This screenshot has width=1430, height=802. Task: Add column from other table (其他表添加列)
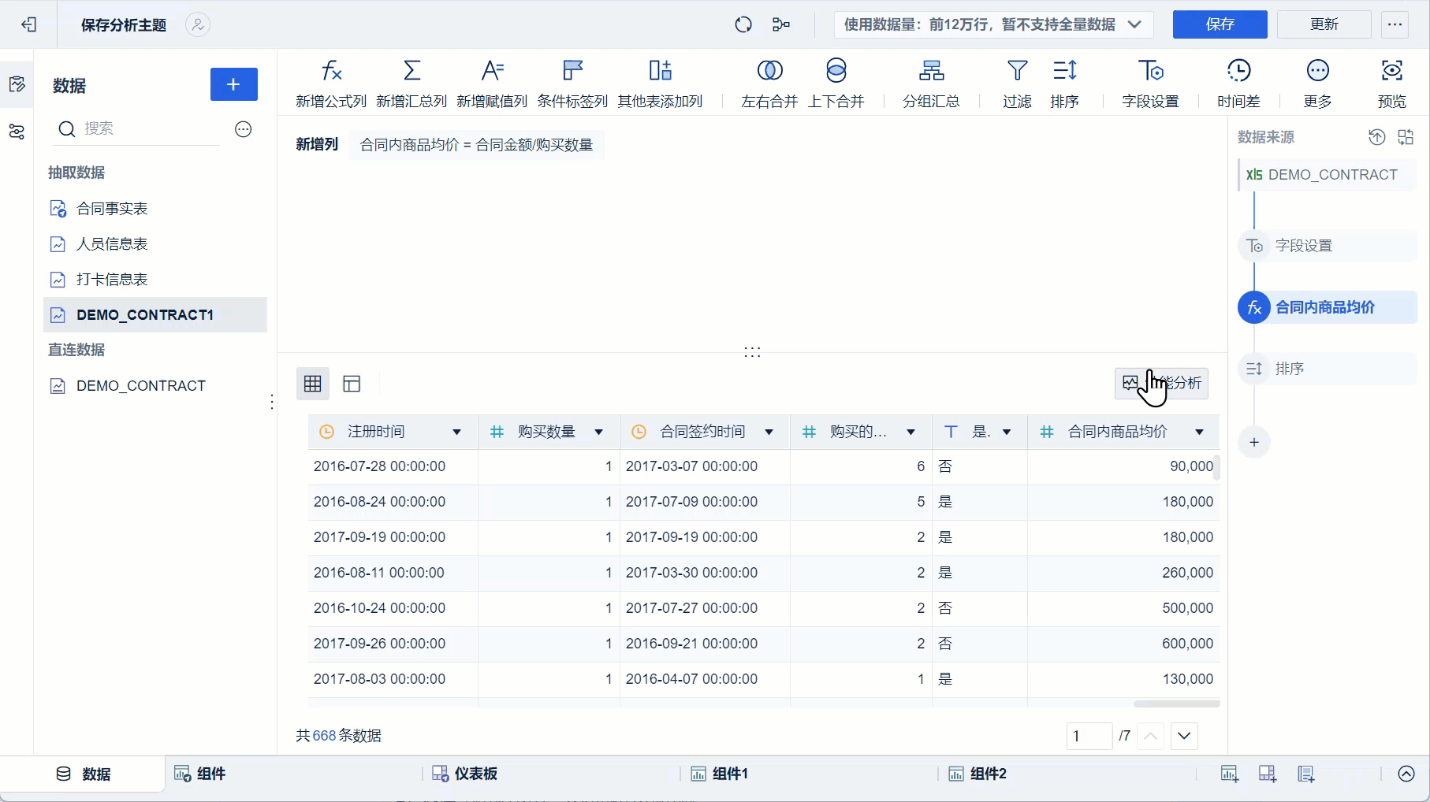pos(660,83)
